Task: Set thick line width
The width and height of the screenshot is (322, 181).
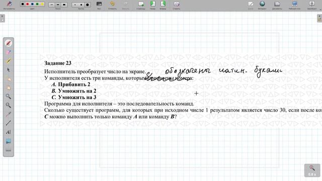Action: click(x=64, y=5)
